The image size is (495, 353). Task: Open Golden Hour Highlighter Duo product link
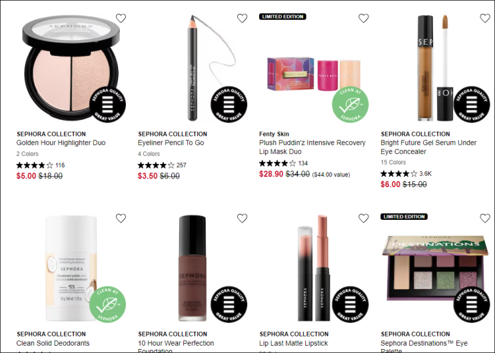pos(61,143)
